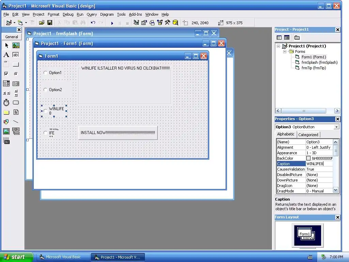The height and width of the screenshot is (262, 349).
Task: Select the Data control tool
Action: click(16, 131)
